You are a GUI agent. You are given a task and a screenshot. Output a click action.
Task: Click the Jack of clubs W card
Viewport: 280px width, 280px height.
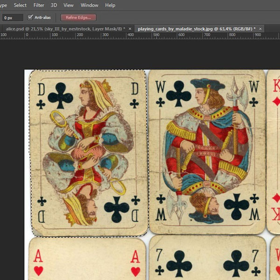point(207,152)
